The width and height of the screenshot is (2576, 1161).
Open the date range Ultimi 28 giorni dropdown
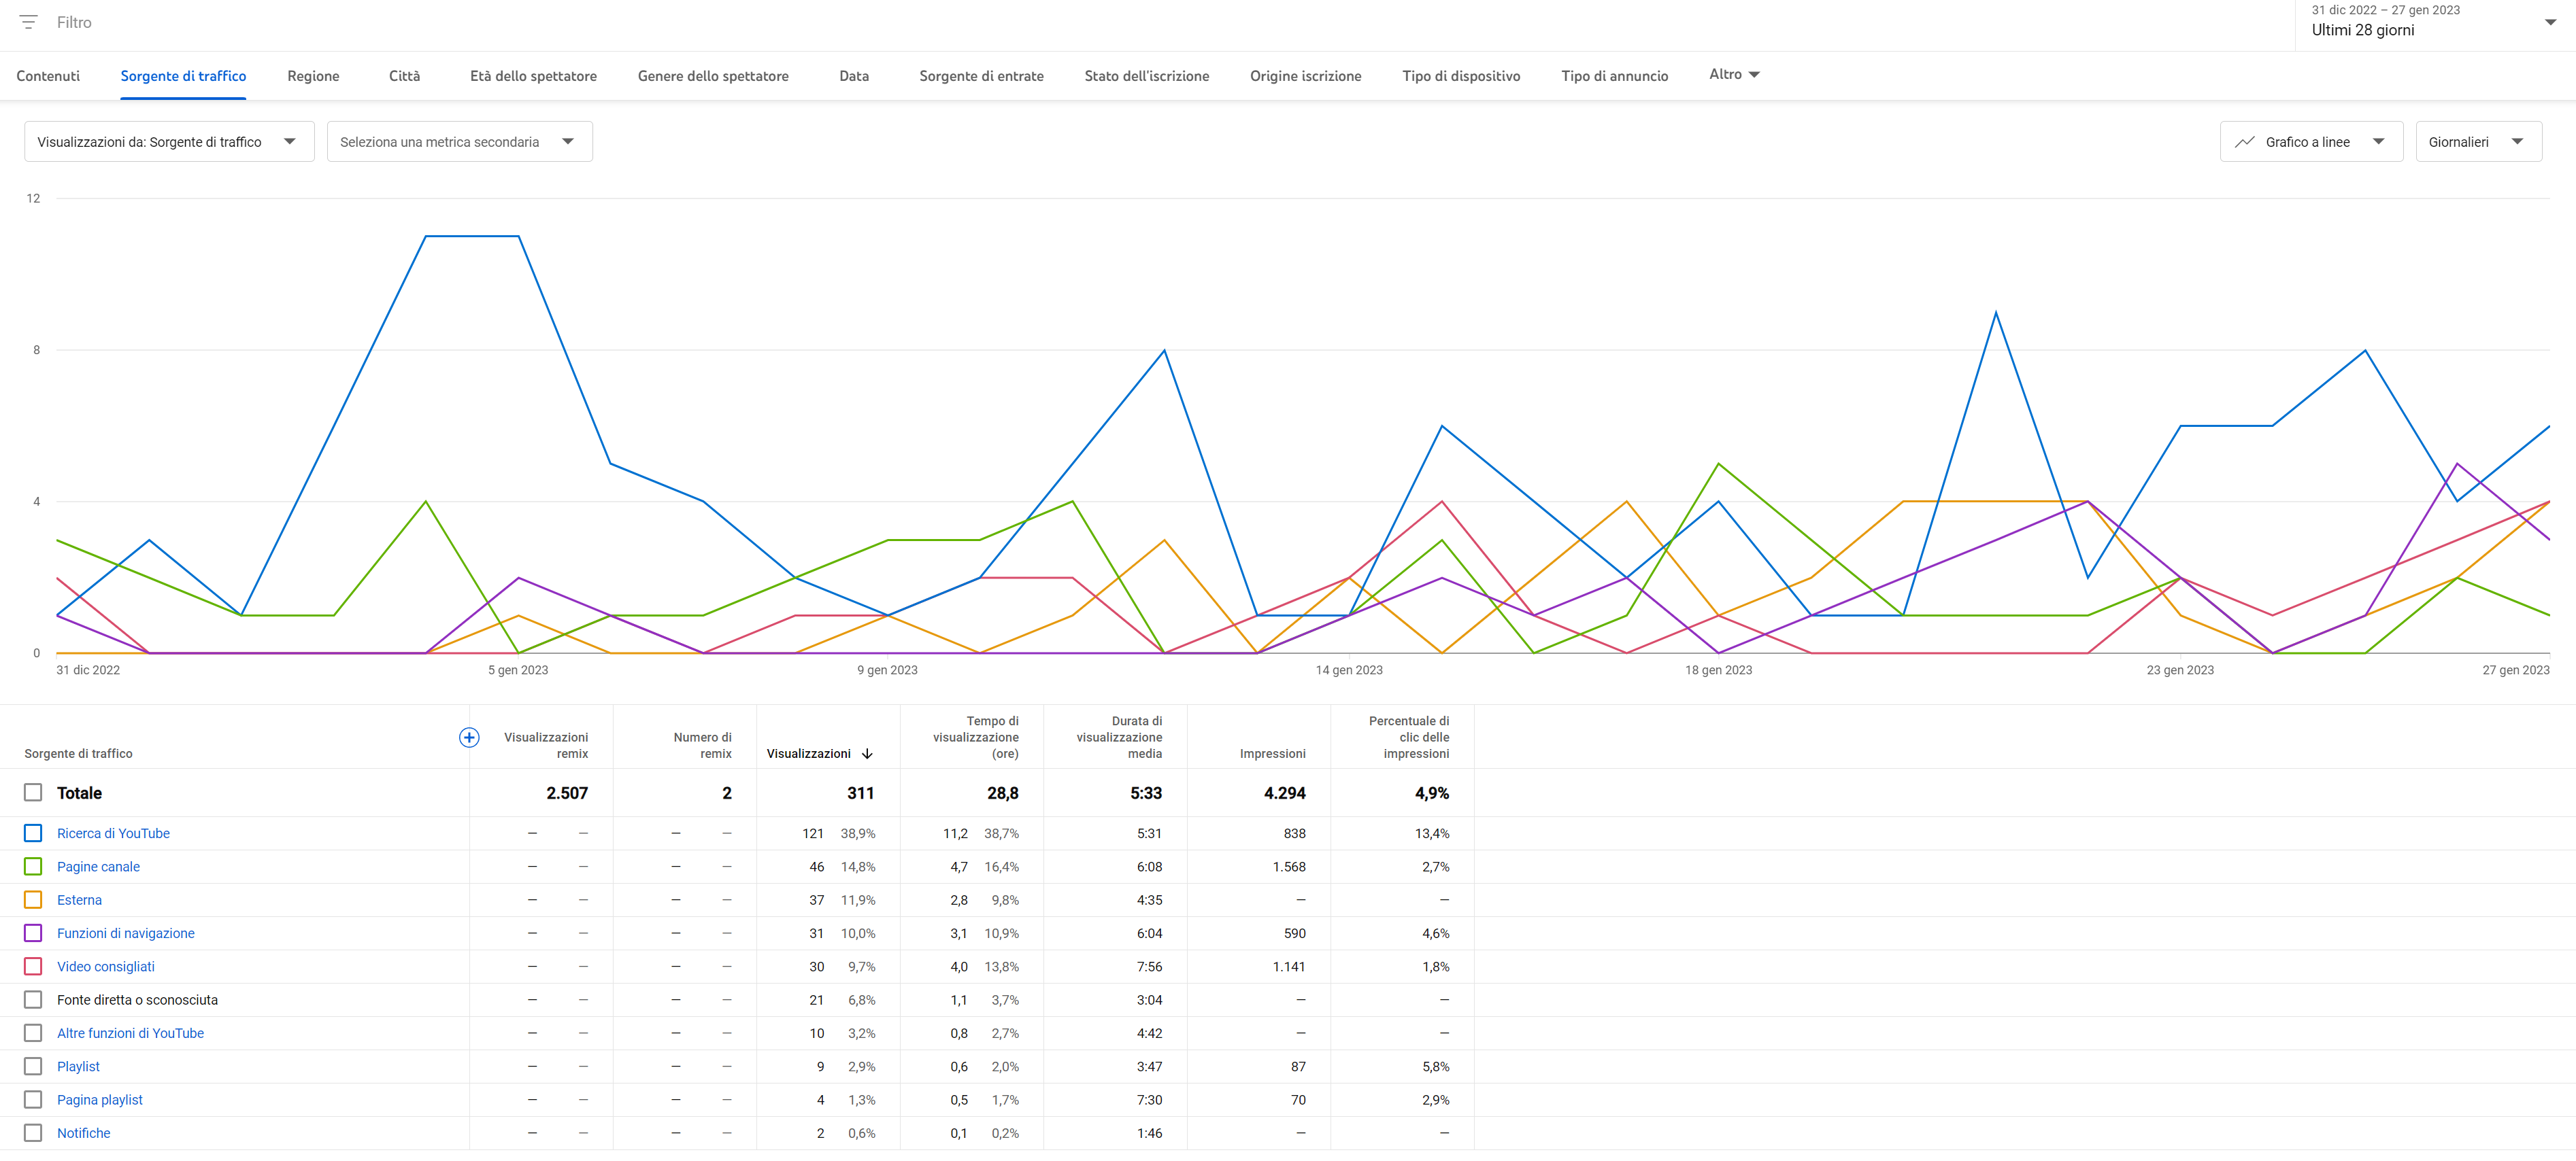tap(2434, 22)
